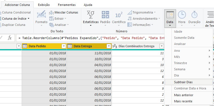Click the Dias Combinados cell with value 11
The image size is (214, 106).
138,53
